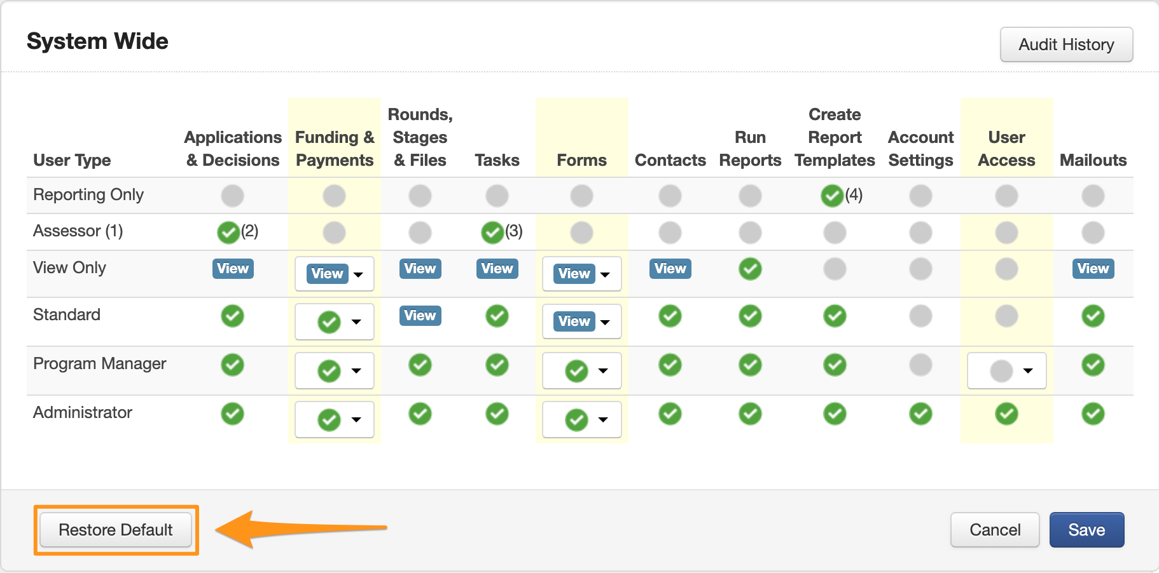Click the User Access column header
Screen dimensions: 1159x573
[1006, 149]
